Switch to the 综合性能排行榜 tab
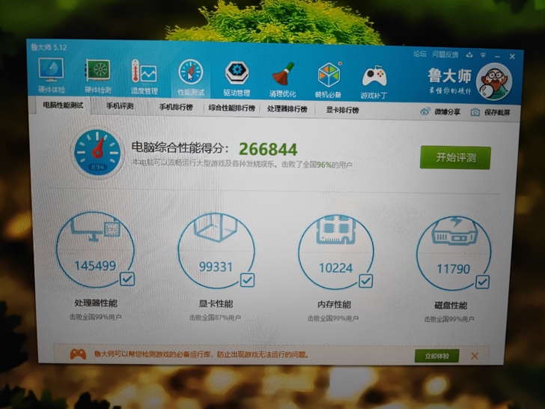The height and width of the screenshot is (409, 545). pos(231,108)
